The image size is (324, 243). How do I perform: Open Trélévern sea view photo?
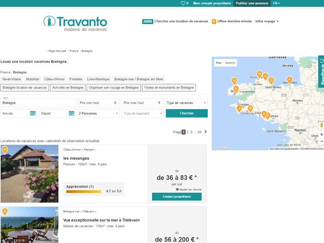[30, 225]
